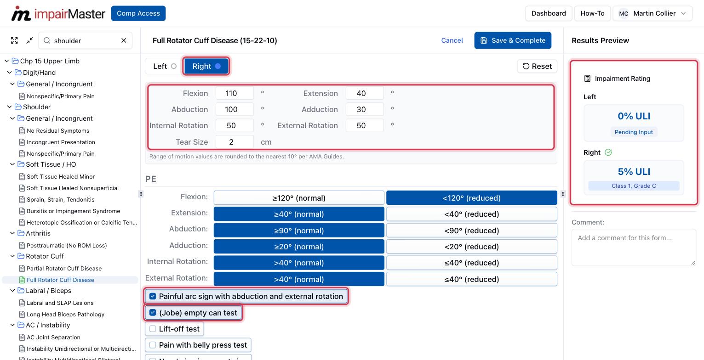This screenshot has width=704, height=360.
Task: Uncheck the (Jobe) empty can test
Action: (153, 313)
